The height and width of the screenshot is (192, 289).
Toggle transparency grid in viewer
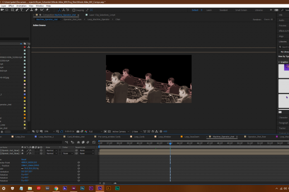tap(109, 132)
